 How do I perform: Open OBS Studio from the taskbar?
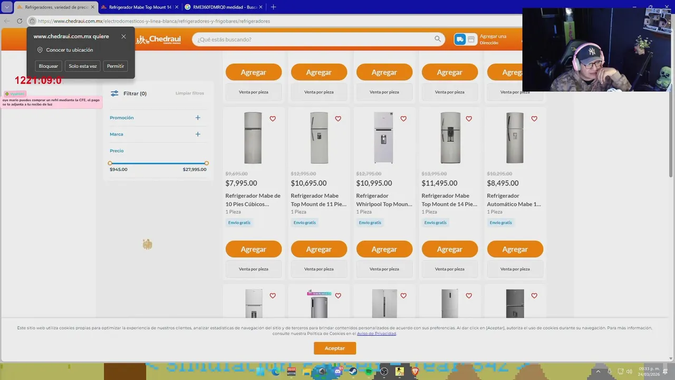click(384, 372)
